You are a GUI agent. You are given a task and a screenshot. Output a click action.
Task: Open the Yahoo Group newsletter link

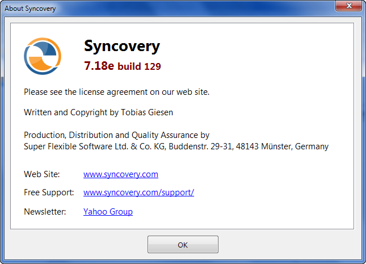pos(108,212)
